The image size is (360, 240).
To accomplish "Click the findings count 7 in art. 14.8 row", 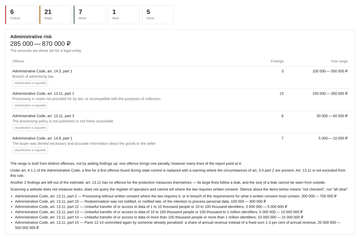I will [x=282, y=138].
